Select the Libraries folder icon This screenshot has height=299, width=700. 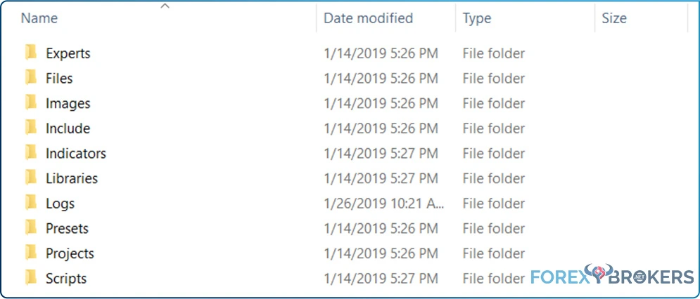(x=31, y=178)
